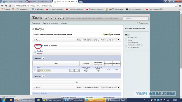
Task: Switch to Вместе – мы сила tab
Action: (40, 2)
